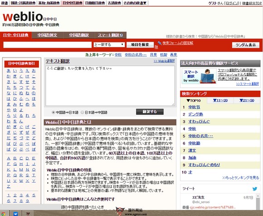Switch to the 中国語翻訳 tab
The width and height of the screenshot is (263, 216).
(79, 35)
